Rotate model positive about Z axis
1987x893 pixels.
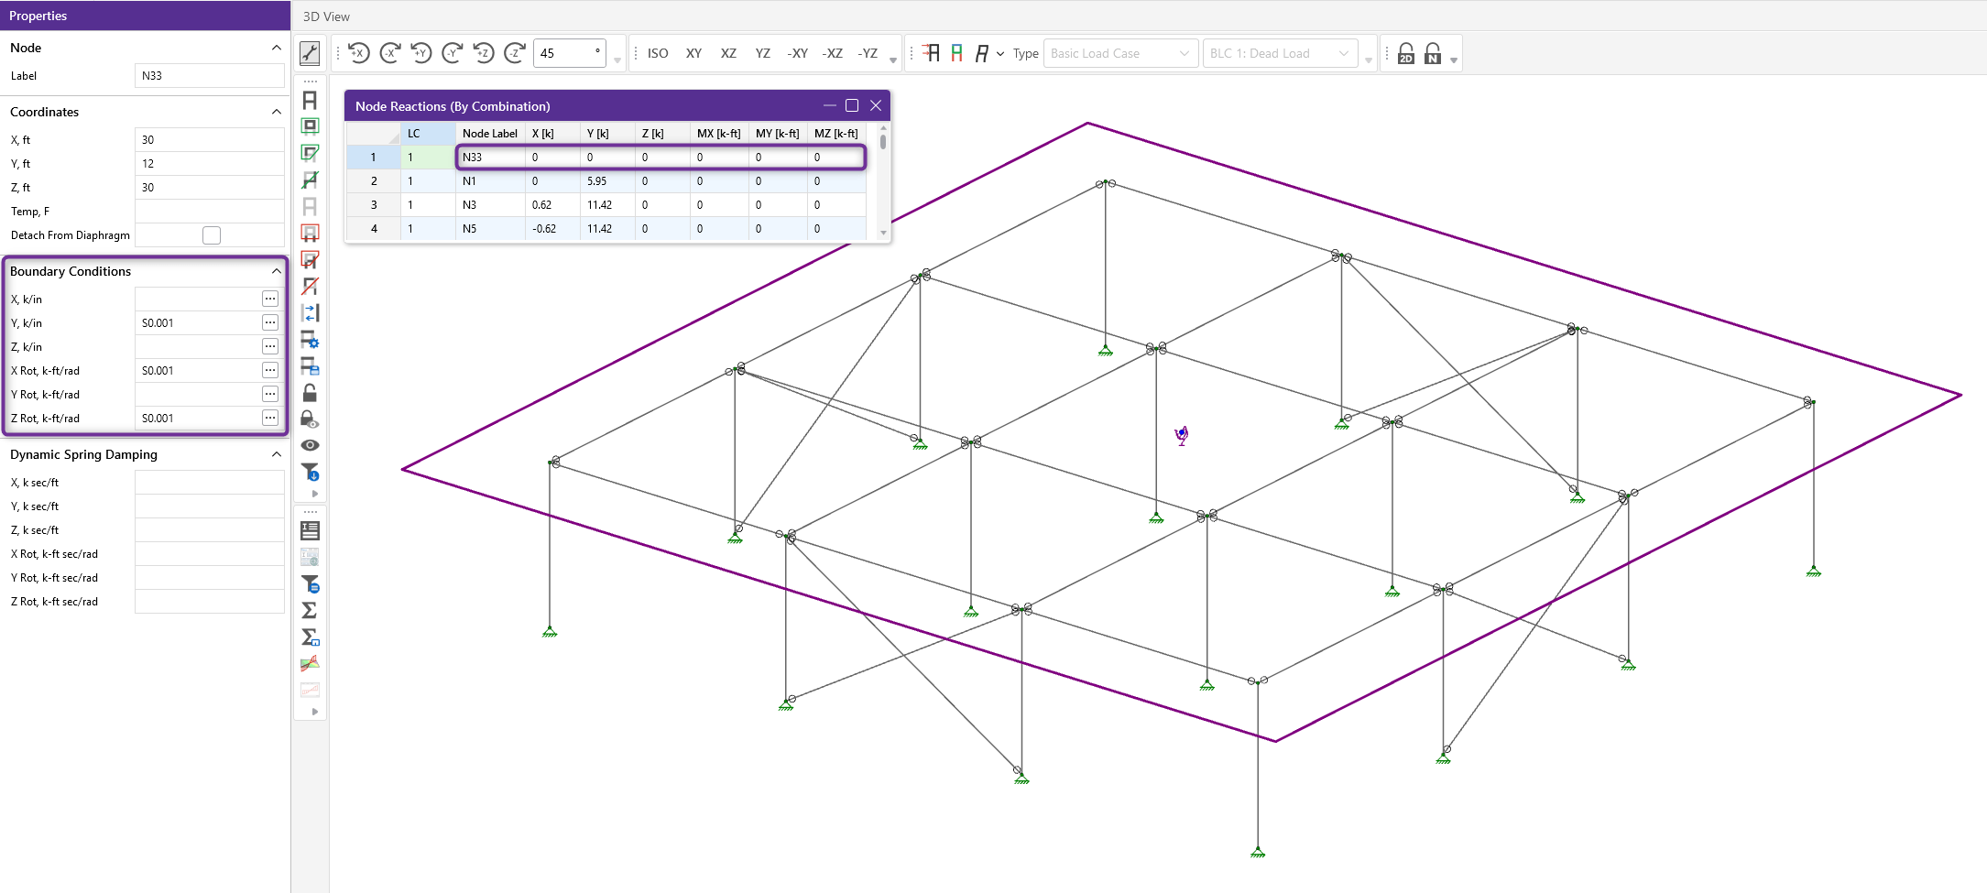tap(484, 53)
